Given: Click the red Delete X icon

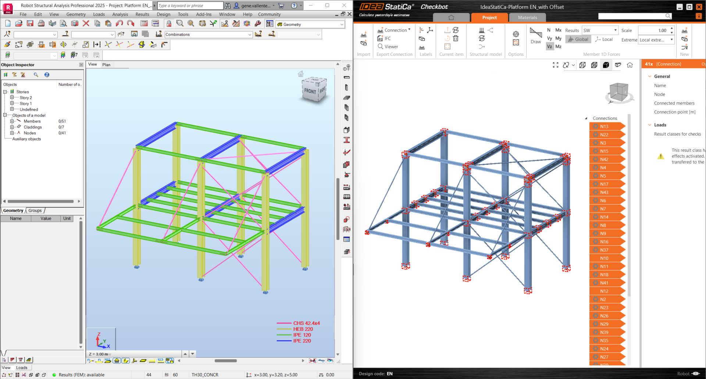Looking at the screenshot, I should tap(86, 24).
